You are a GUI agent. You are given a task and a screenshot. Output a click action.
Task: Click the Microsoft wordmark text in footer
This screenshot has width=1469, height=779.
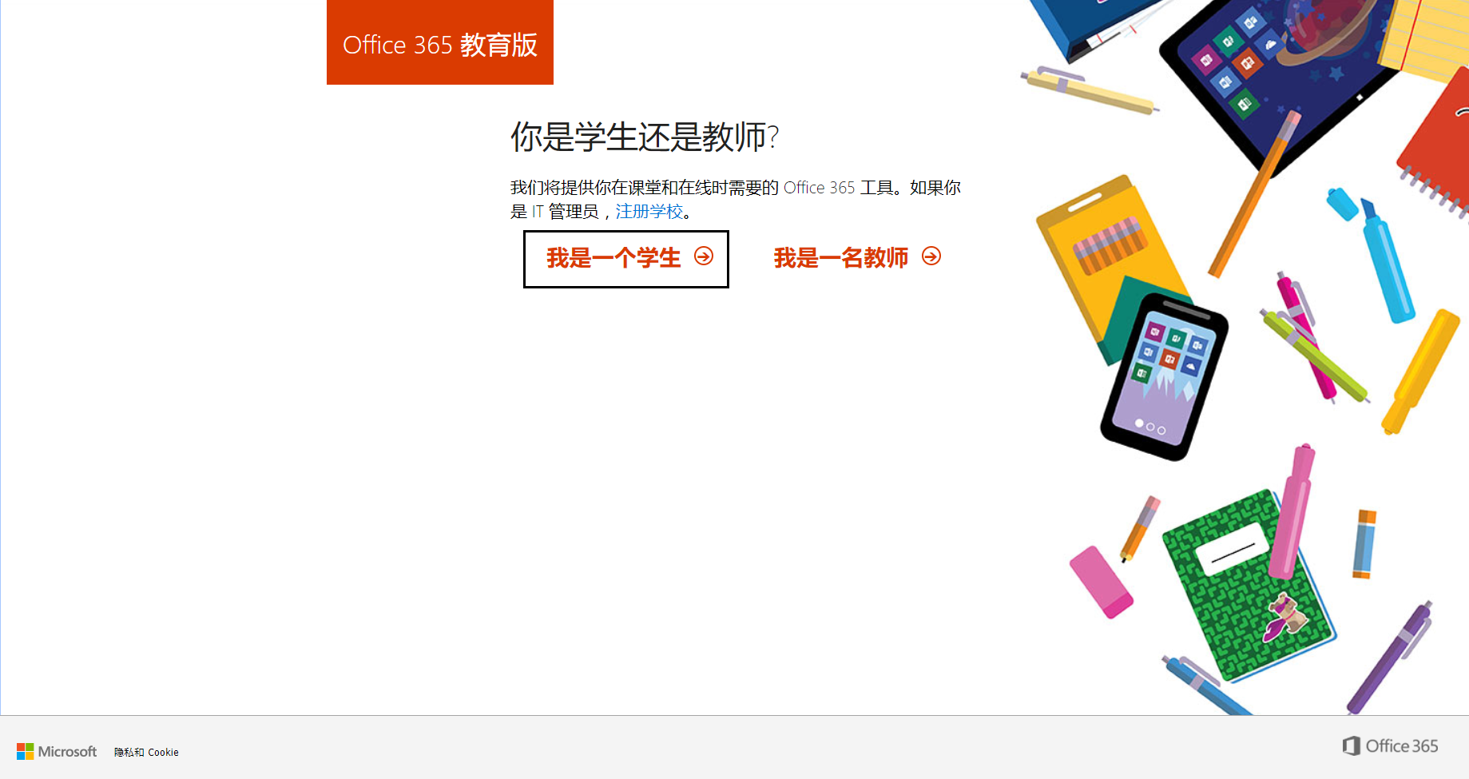68,752
